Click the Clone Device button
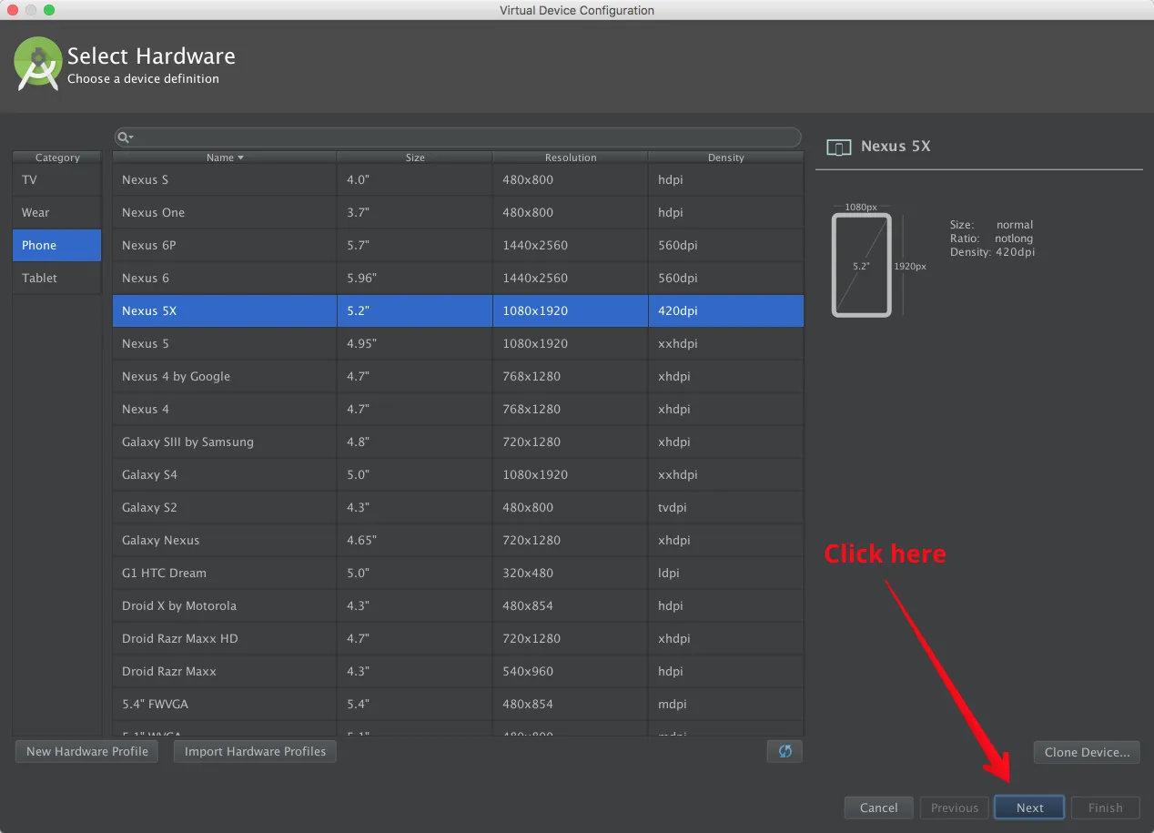Image resolution: width=1154 pixels, height=833 pixels. tap(1087, 752)
